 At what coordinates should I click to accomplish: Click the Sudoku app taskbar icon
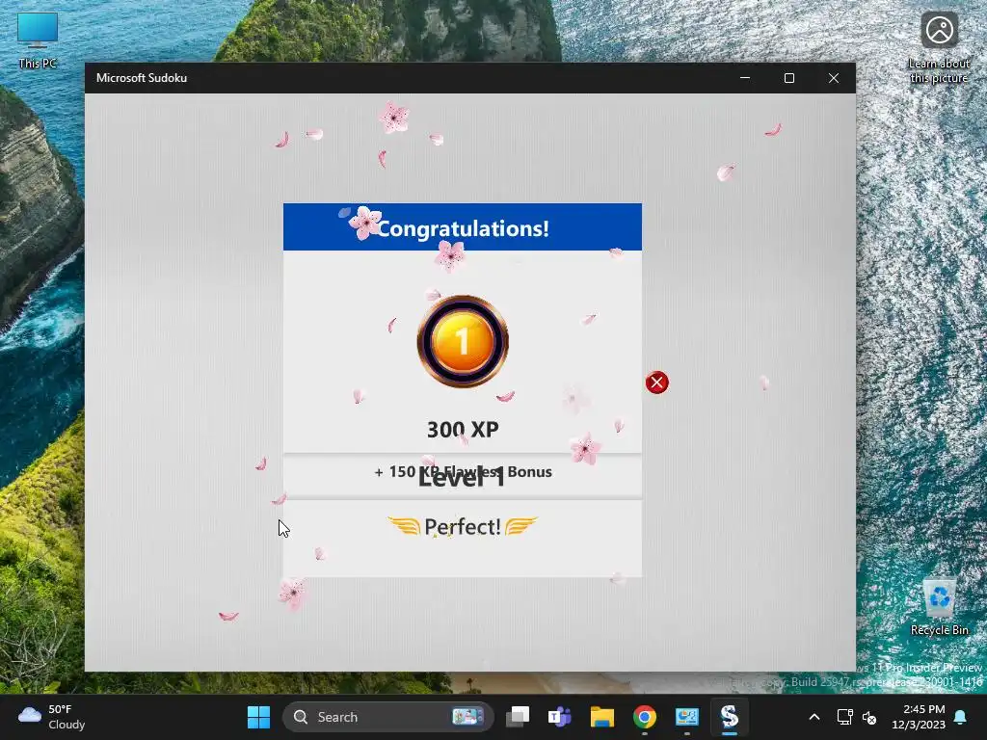click(x=729, y=717)
